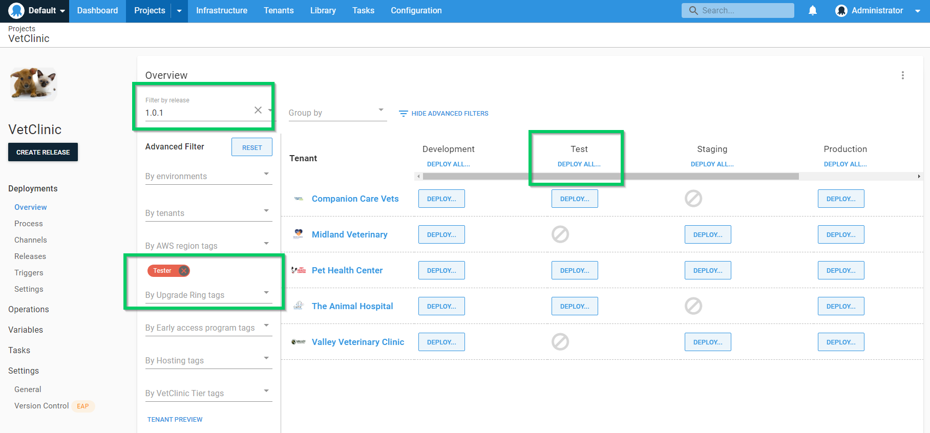The image size is (930, 433).
Task: Open the Default space switcher
Action: [x=37, y=11]
